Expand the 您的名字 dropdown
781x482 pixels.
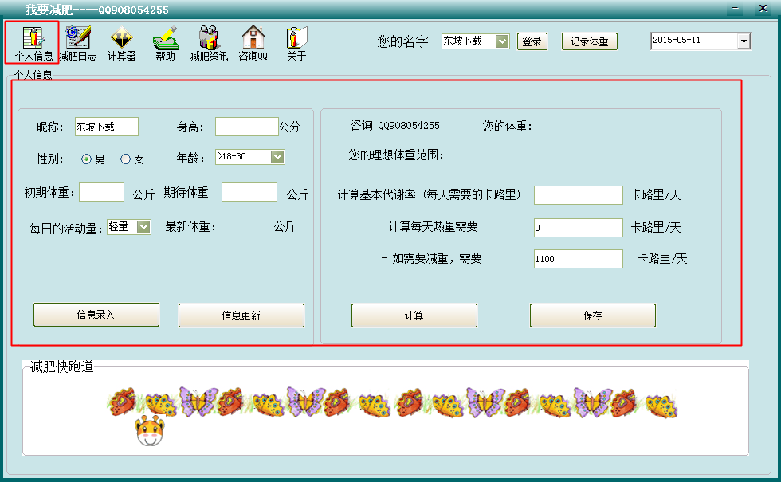point(502,41)
